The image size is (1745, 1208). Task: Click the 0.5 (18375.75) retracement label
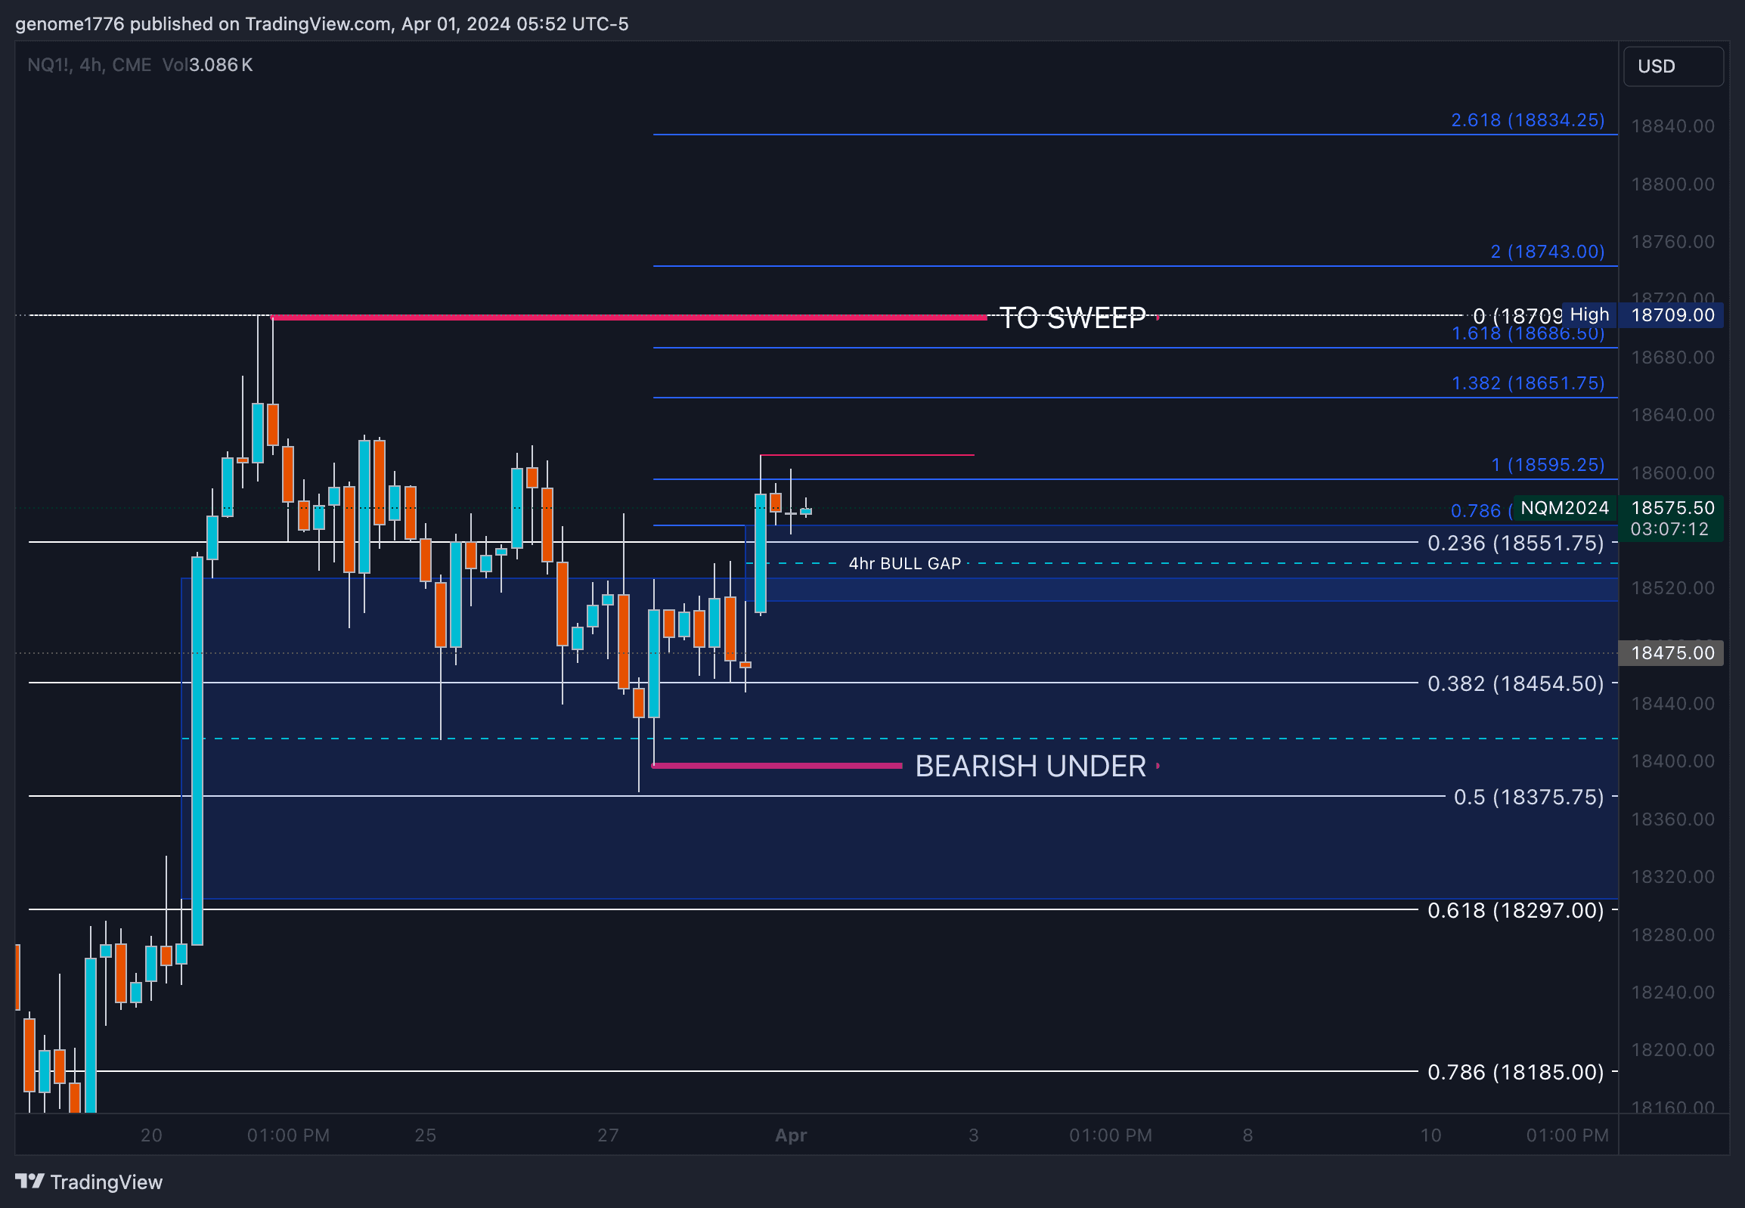pos(1529,798)
